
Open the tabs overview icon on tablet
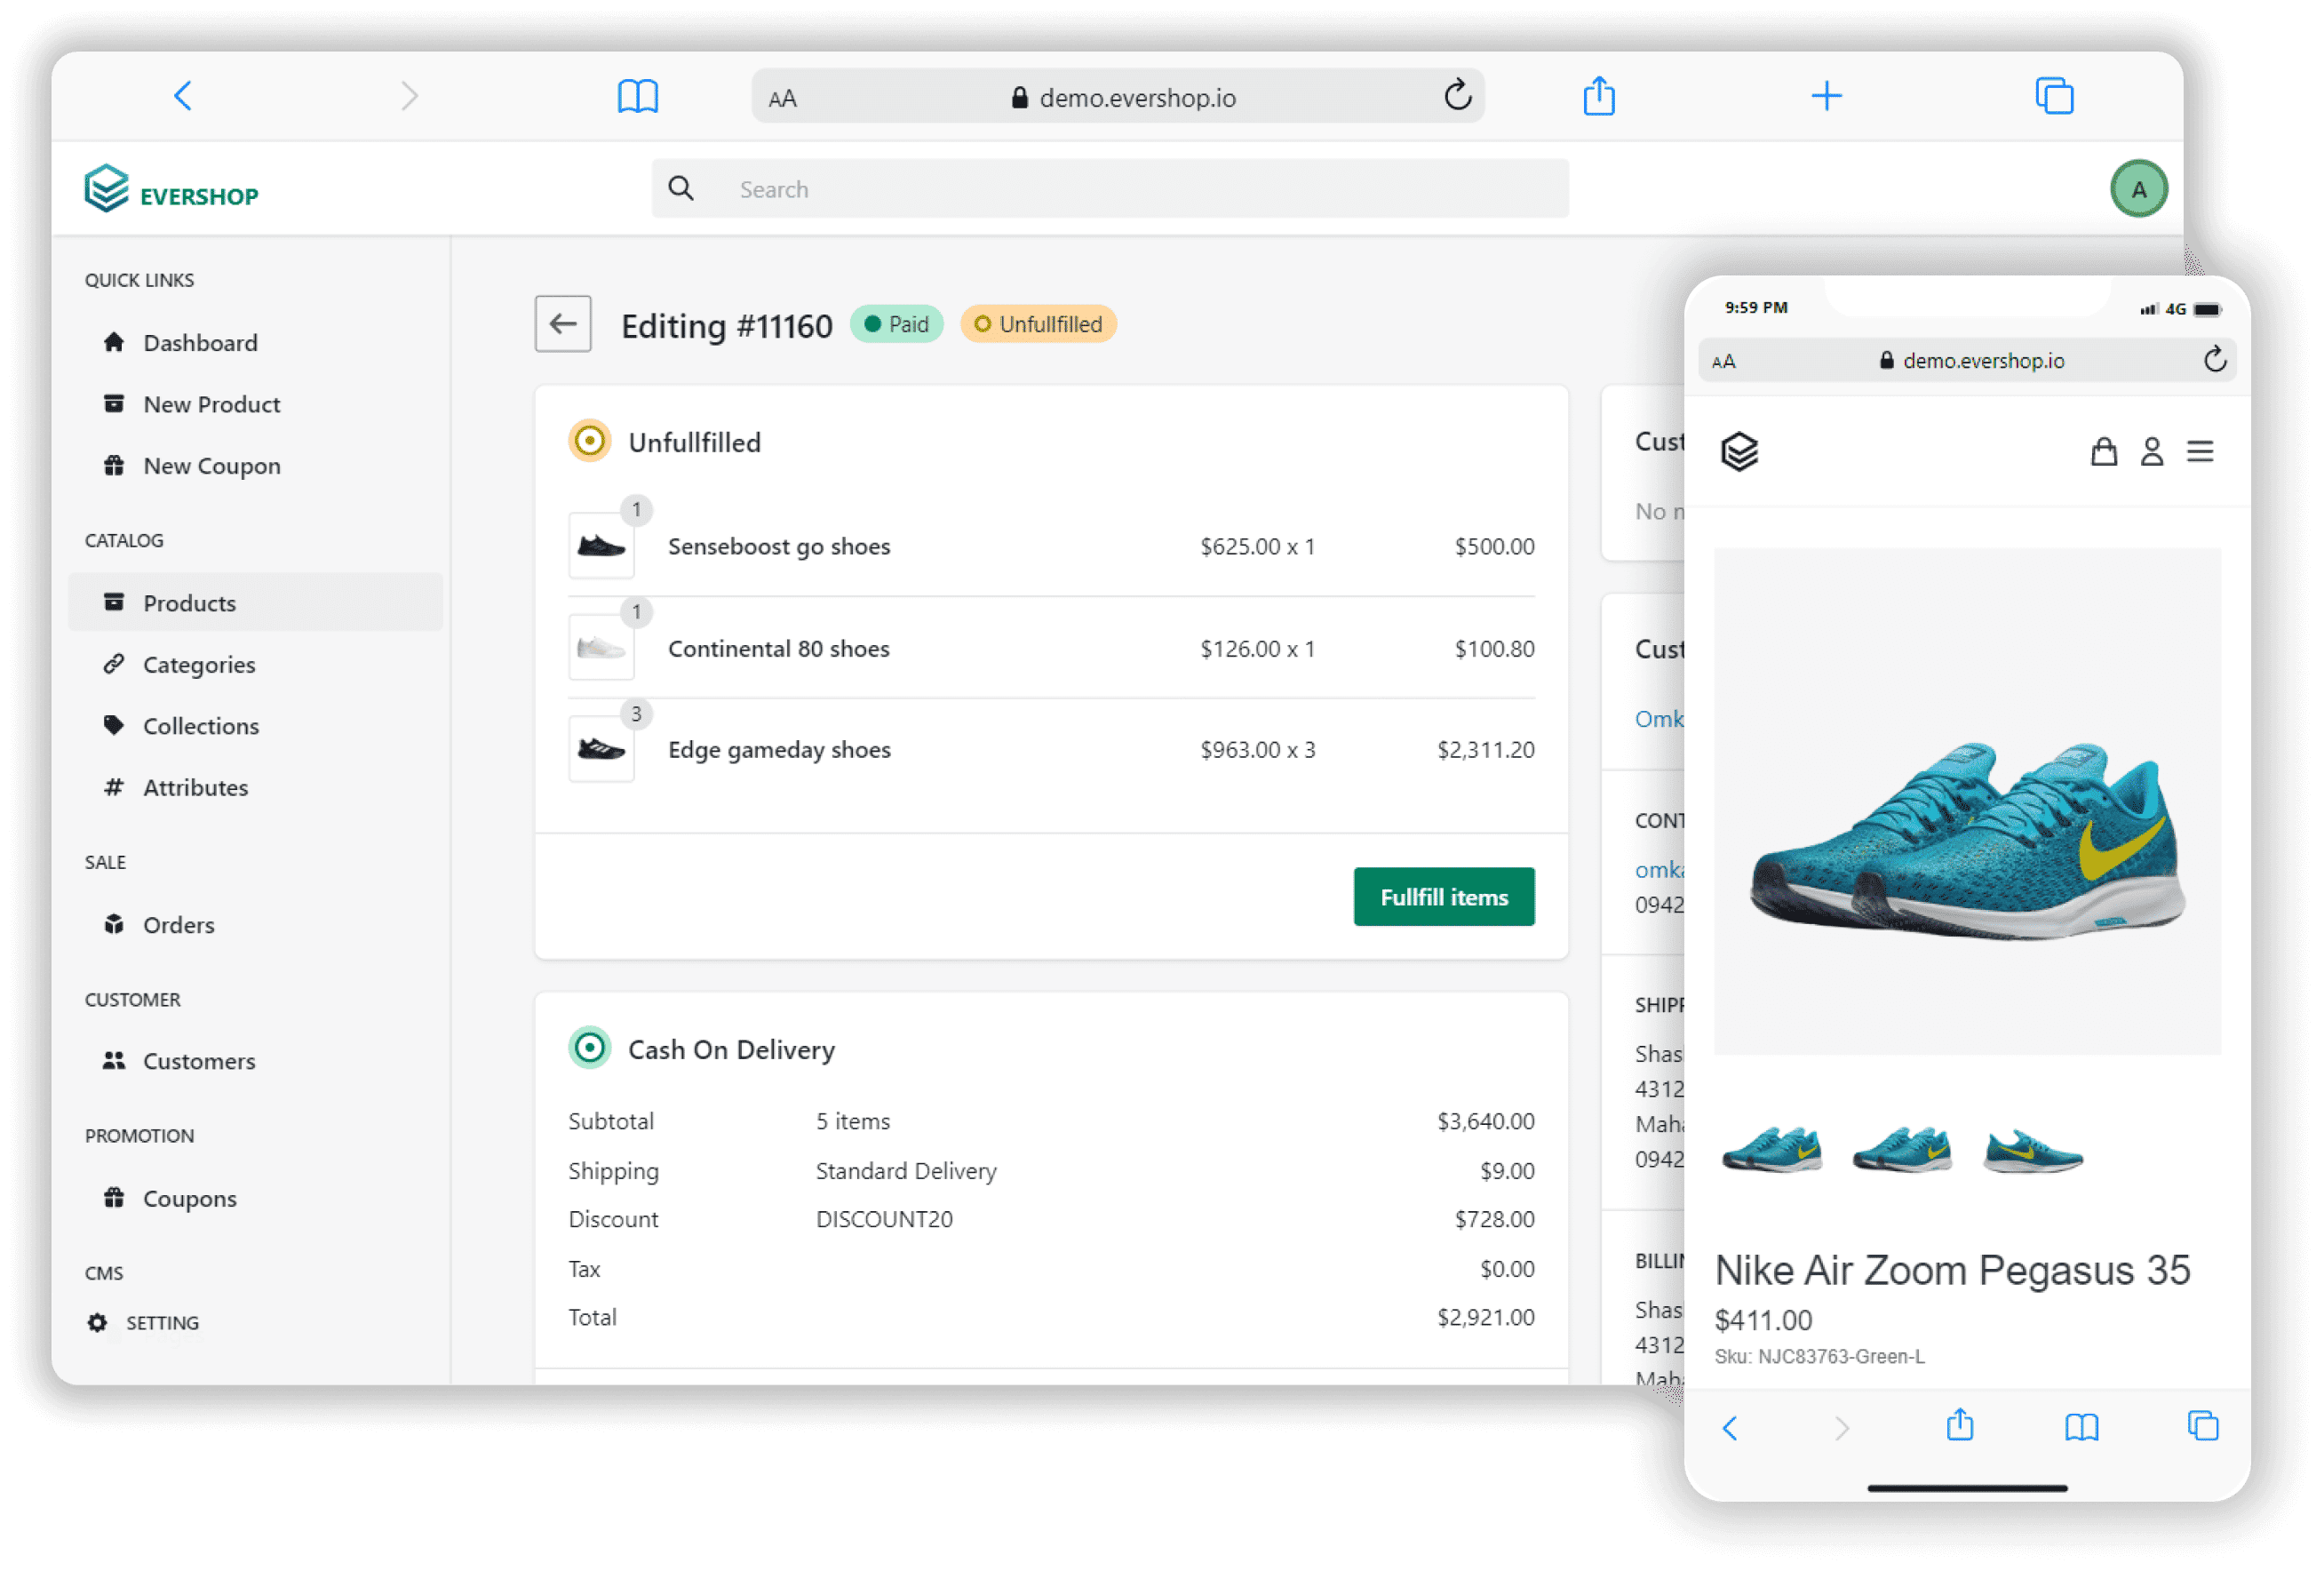click(x=2053, y=97)
